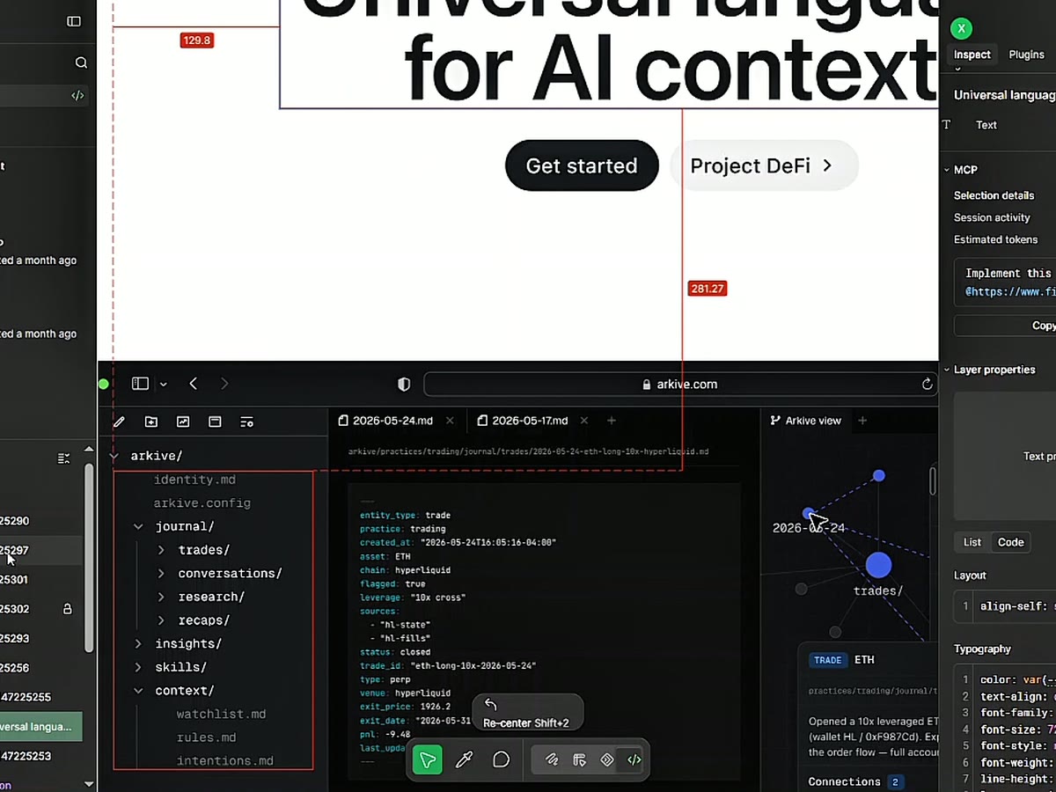Image resolution: width=1056 pixels, height=792 pixels.
Task: Click the Project DeFi button on canvas
Action: point(764,165)
